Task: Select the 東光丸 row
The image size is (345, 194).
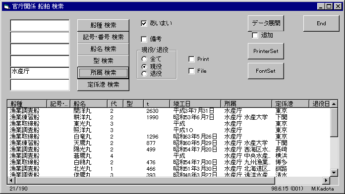Action: (x=169, y=123)
